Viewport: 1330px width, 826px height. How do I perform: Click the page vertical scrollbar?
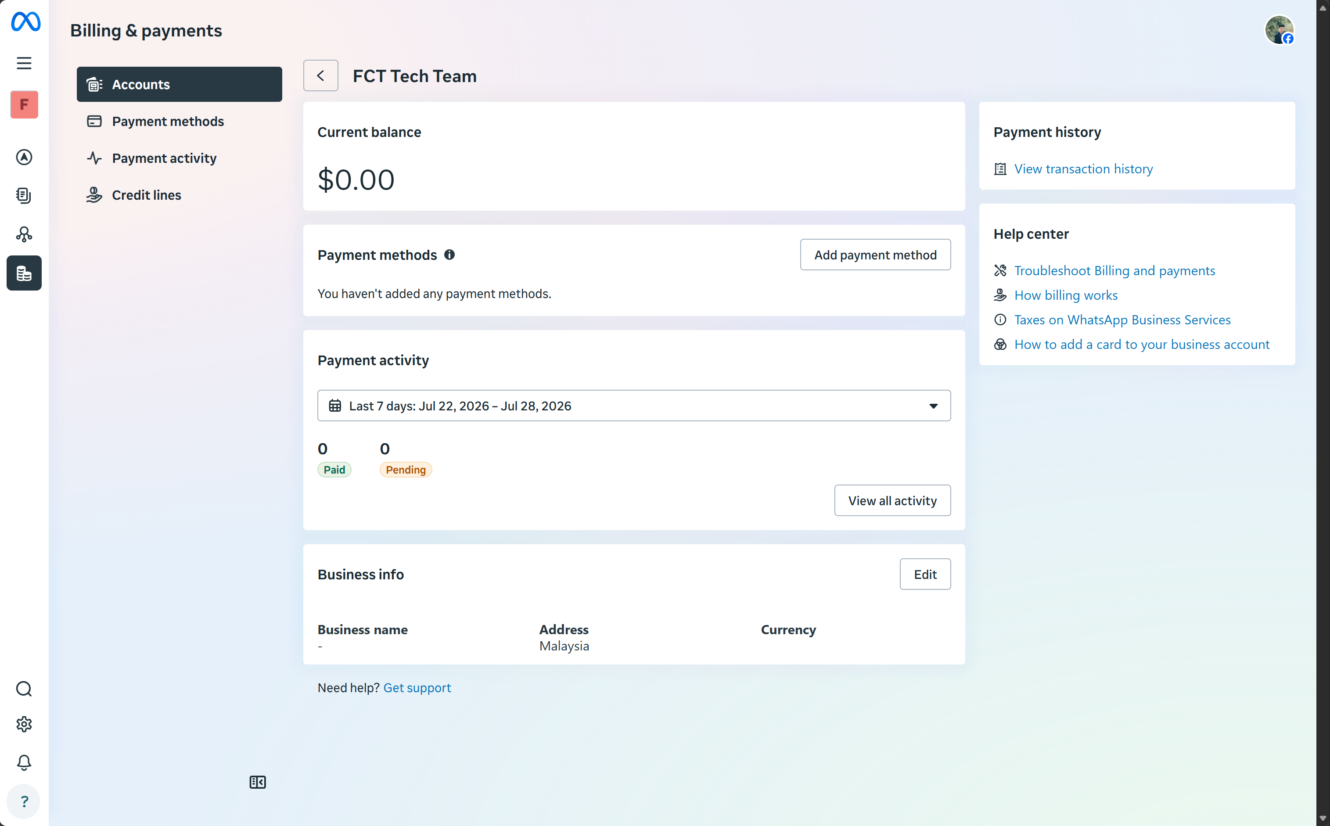pos(1323,413)
